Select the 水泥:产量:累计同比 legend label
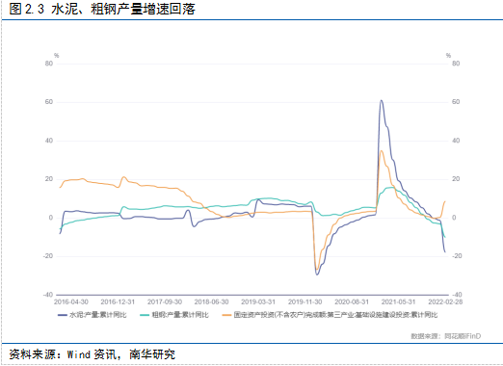The image size is (503, 366). [98, 315]
